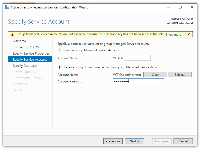Click the Clear button for account name
The width and height of the screenshot is (200, 149).
pos(155,75)
